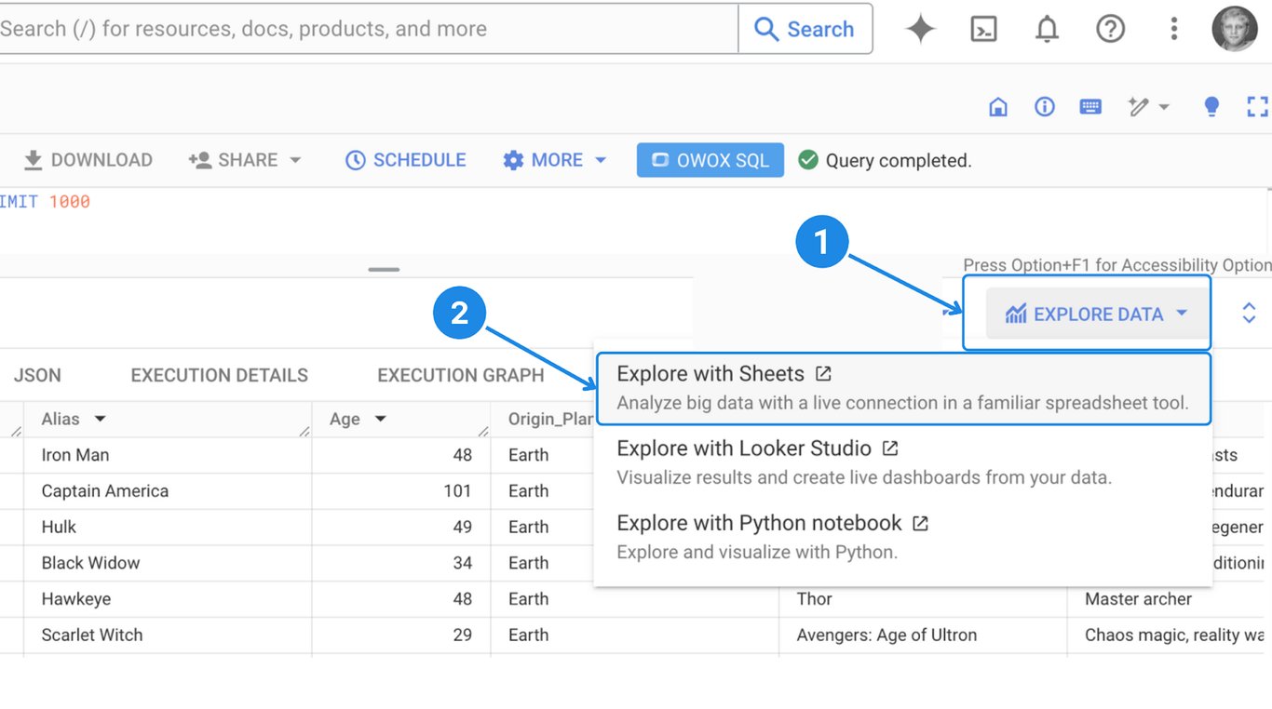Image resolution: width=1272 pixels, height=709 pixels.
Task: Click the age value 34
Action: click(x=463, y=563)
